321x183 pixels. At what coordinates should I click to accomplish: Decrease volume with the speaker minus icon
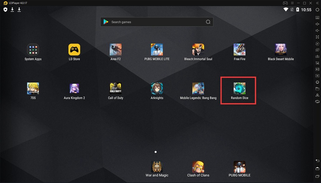pyautogui.click(x=317, y=30)
